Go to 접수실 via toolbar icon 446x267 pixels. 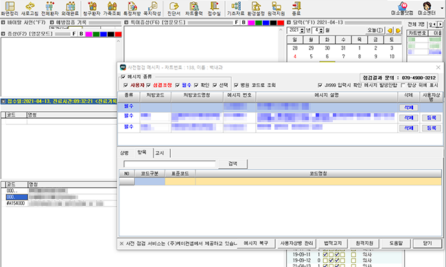[x=214, y=8]
